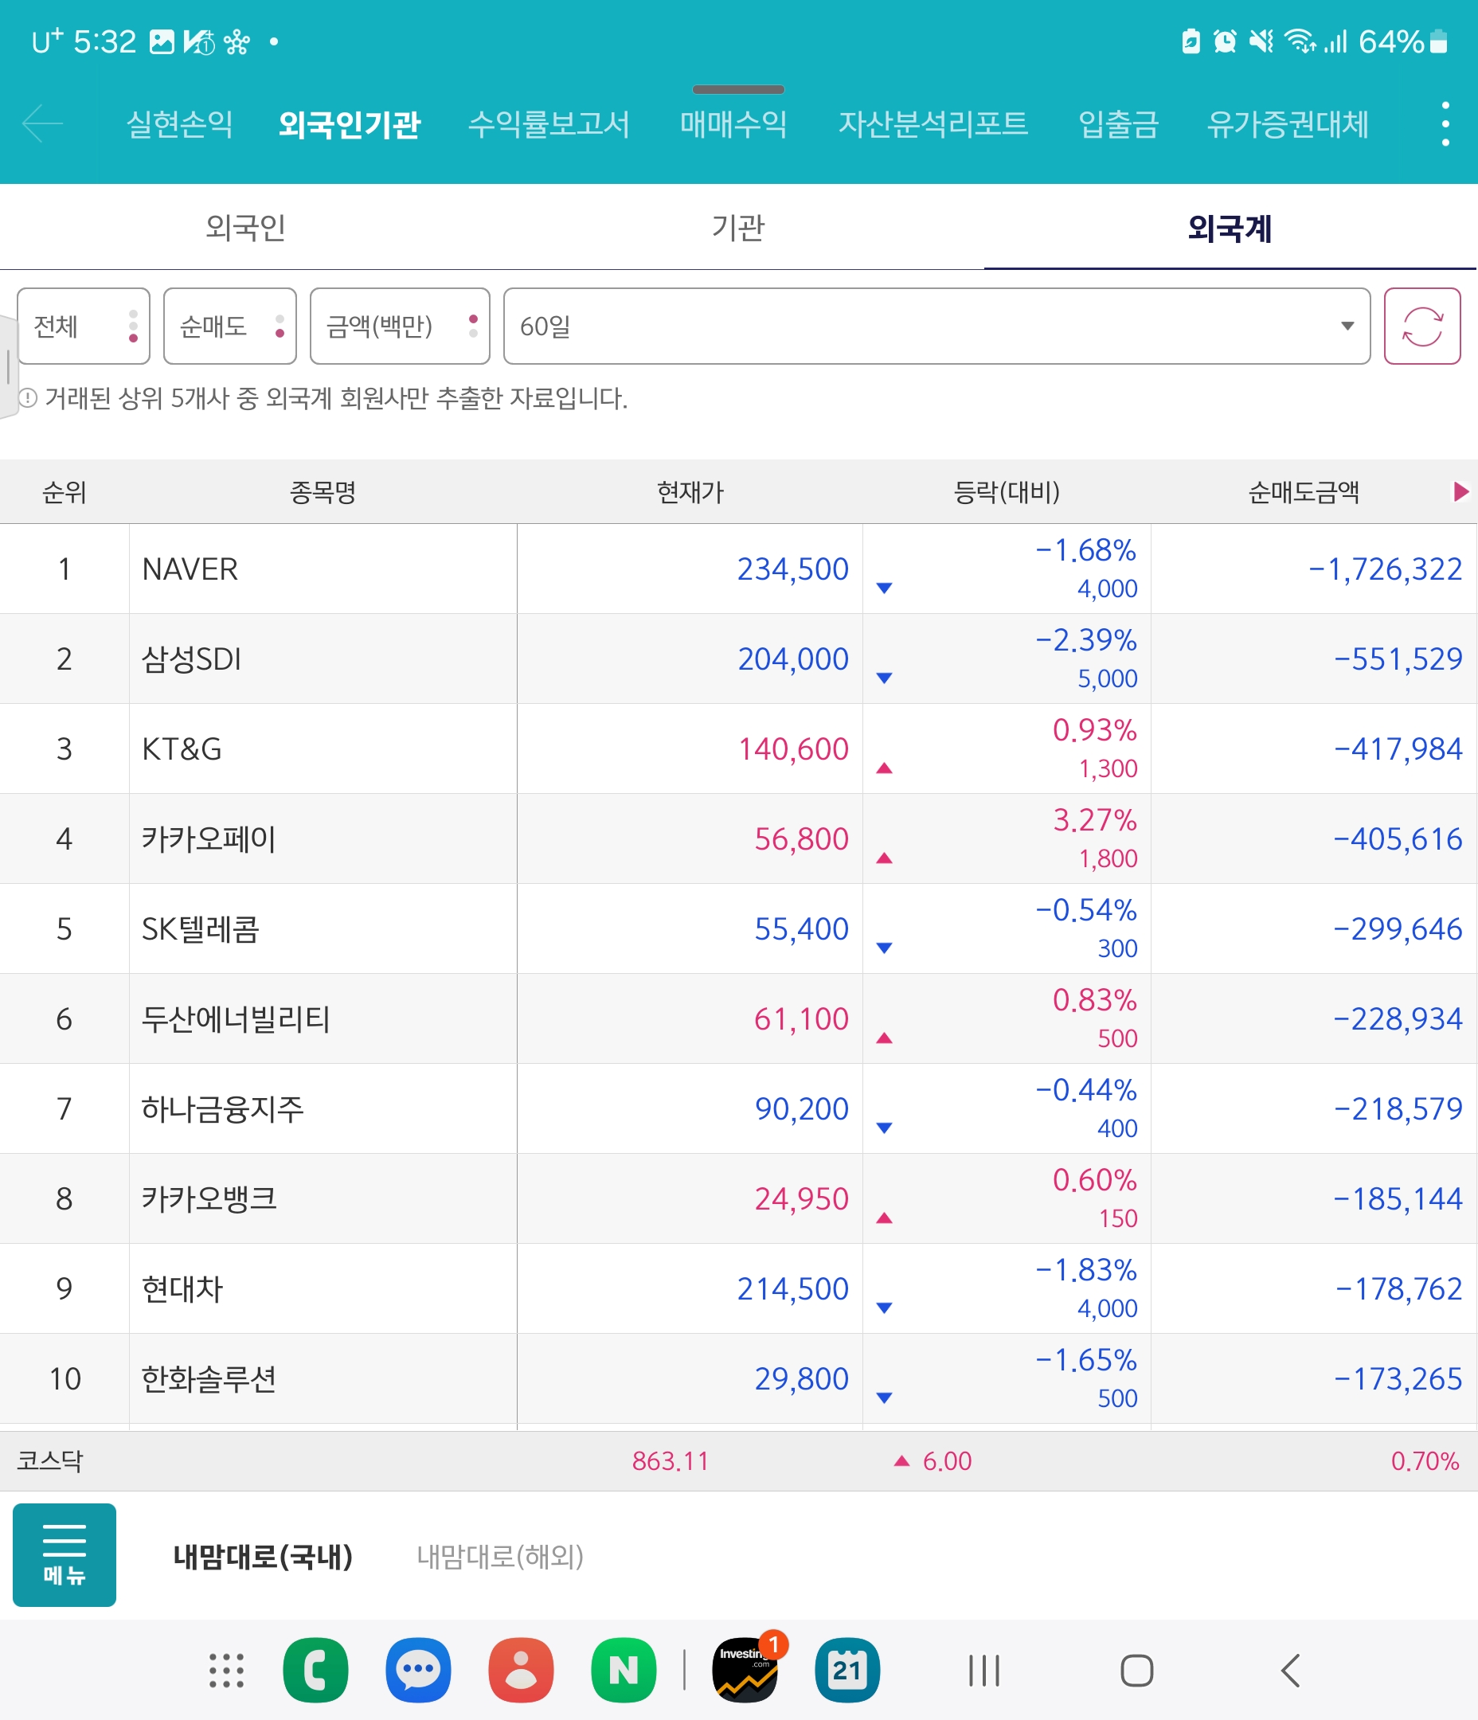Open the 메뉴 hamburger menu
Image resolution: width=1478 pixels, height=1720 pixels.
(64, 1555)
